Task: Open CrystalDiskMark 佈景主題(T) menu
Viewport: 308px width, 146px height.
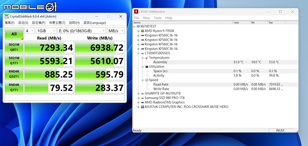Action: [57, 23]
